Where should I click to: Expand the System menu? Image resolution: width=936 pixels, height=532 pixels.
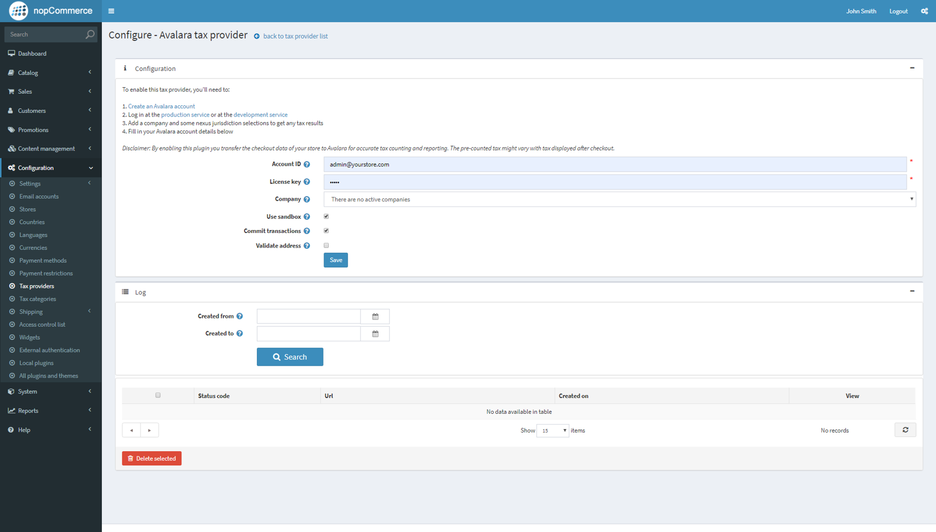[51, 392]
